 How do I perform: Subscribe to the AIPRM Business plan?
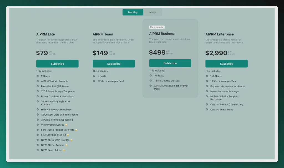[170, 63]
